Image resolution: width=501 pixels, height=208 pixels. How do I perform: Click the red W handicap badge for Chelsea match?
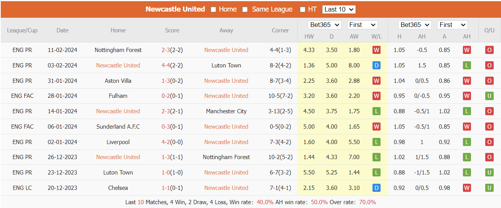pyautogui.click(x=467, y=188)
